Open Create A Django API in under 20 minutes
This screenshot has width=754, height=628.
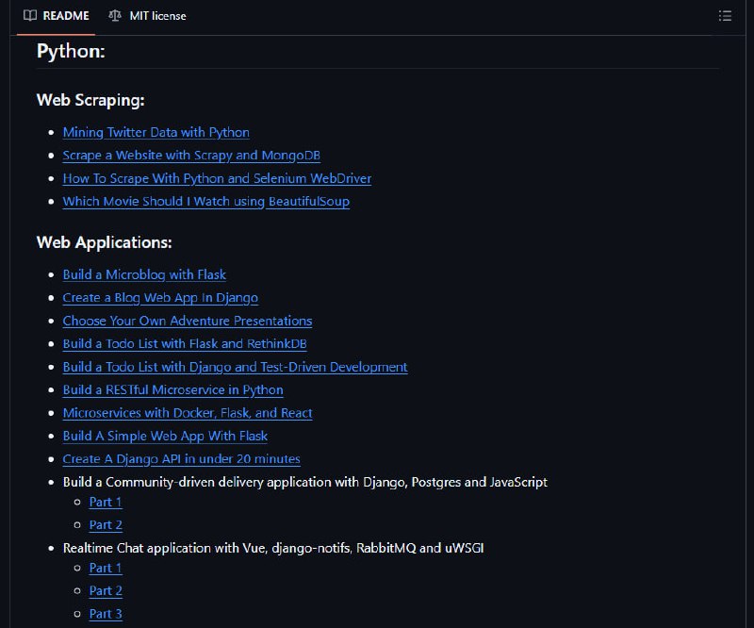pos(181,459)
